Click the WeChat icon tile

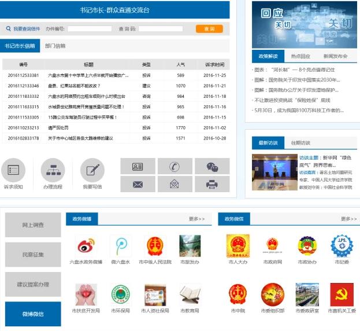pyautogui.click(x=211, y=167)
